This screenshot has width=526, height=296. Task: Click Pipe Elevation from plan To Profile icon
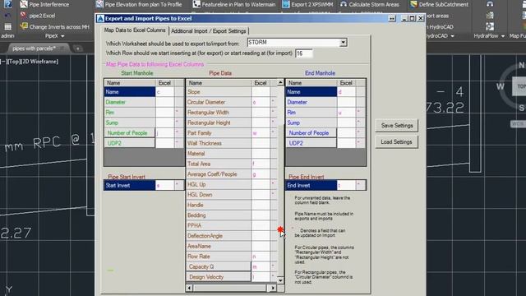(x=99, y=4)
